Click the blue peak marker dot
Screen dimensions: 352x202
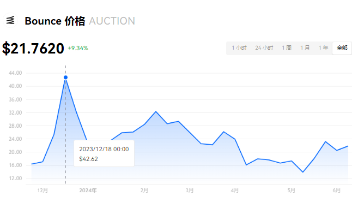(x=65, y=78)
